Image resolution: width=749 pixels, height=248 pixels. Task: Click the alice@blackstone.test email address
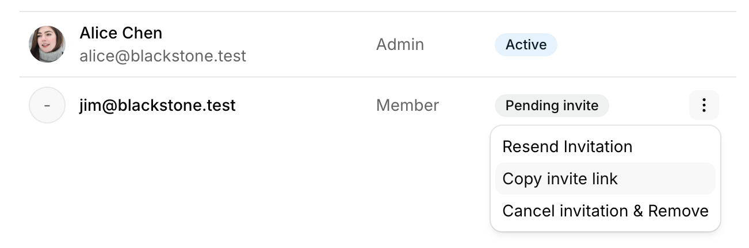[x=163, y=56]
